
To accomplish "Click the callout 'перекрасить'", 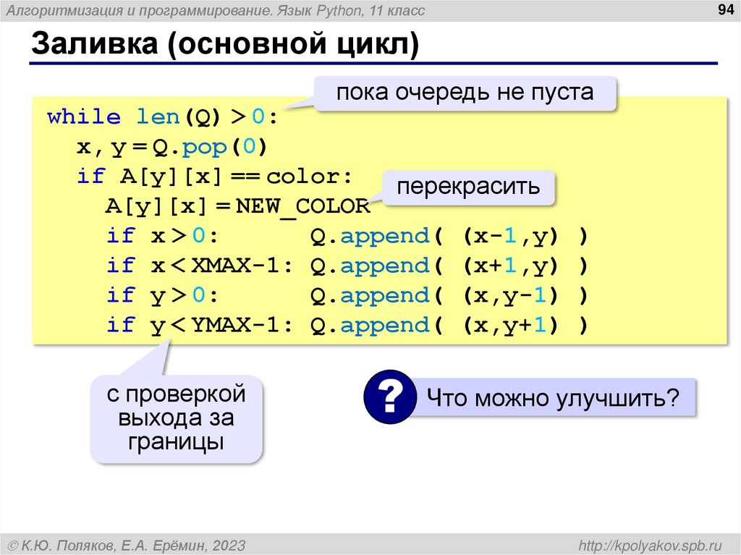I will (468, 187).
